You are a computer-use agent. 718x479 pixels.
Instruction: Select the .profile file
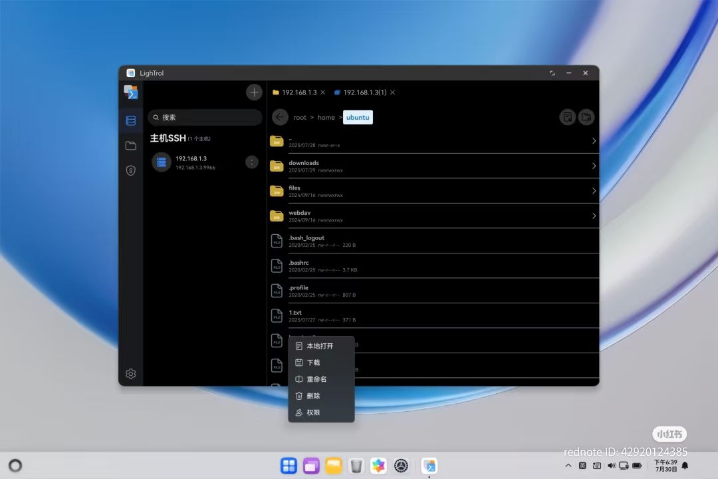tap(433, 291)
